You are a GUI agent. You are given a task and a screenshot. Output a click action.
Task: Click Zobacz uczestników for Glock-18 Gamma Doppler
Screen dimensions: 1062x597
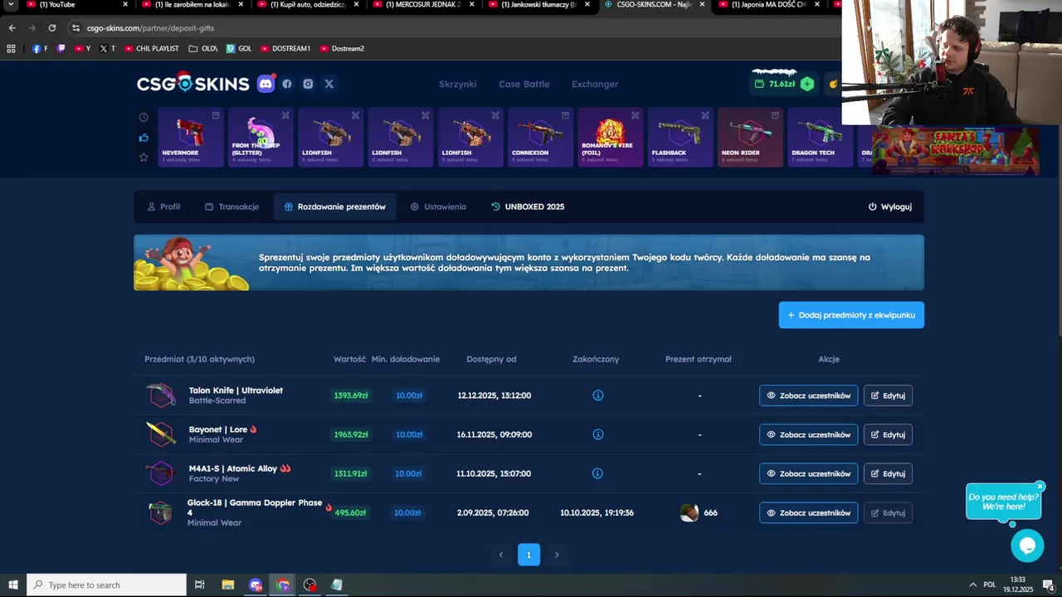(809, 512)
